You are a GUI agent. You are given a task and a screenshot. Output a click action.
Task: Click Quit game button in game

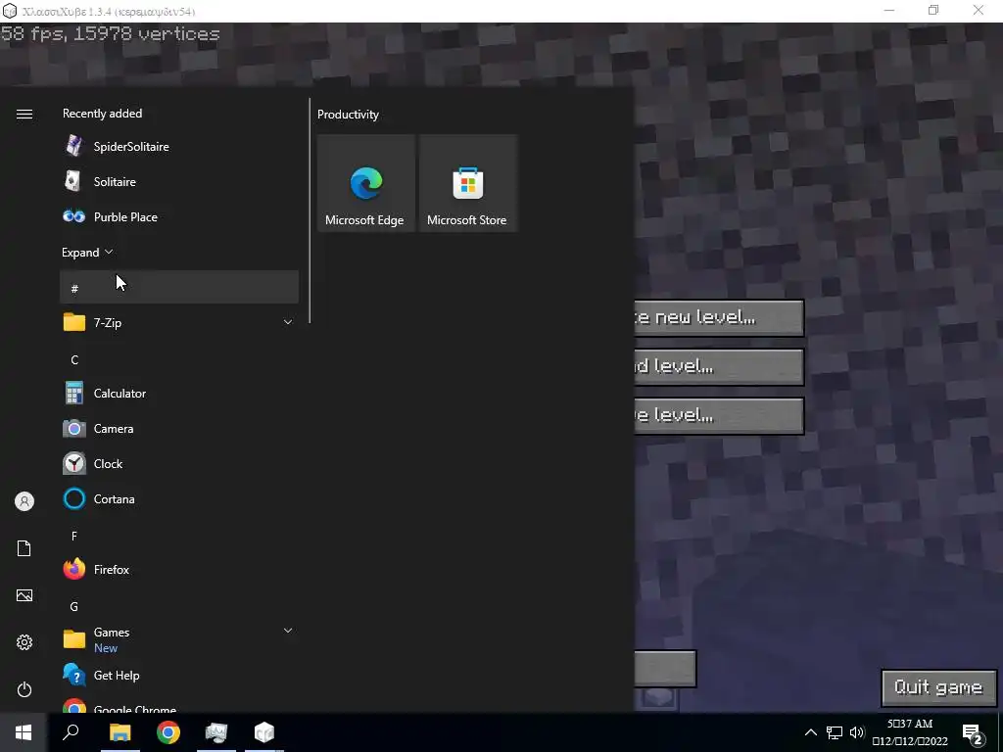(x=938, y=688)
